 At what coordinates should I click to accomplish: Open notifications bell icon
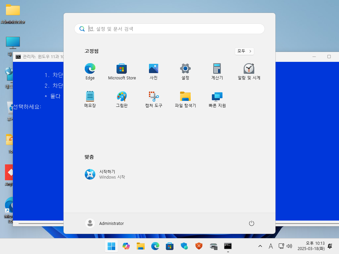tap(330, 246)
